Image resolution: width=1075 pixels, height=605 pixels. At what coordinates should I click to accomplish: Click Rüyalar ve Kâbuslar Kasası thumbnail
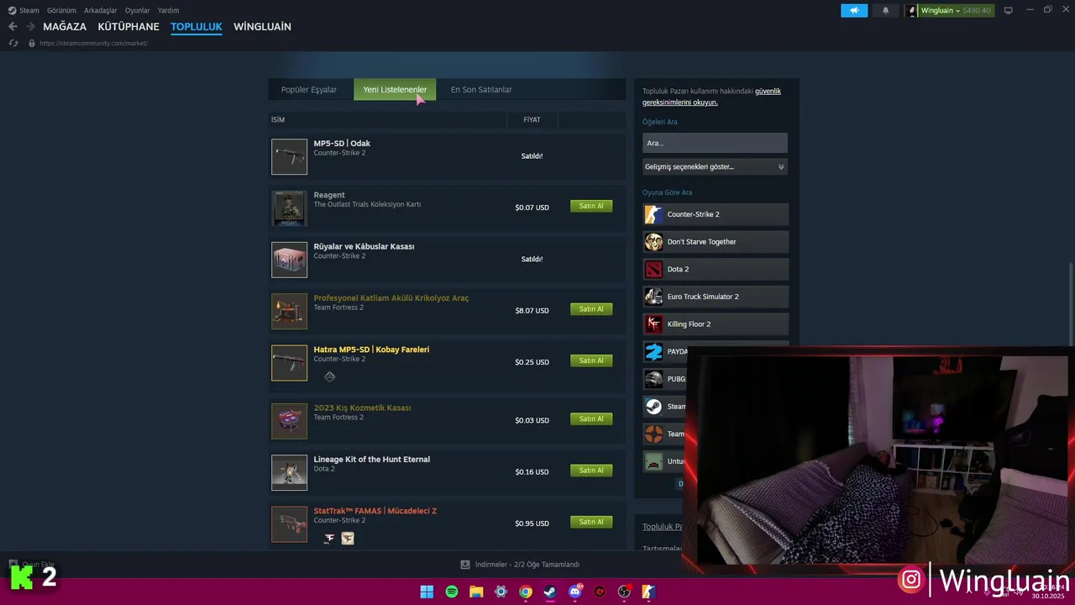point(290,260)
